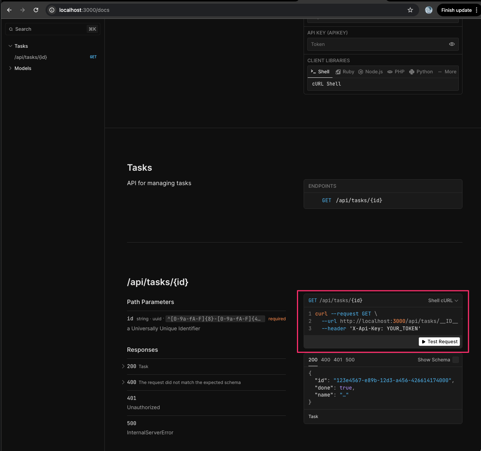The height and width of the screenshot is (451, 481).
Task: Open the GET /api/tasks/{id} endpoint link
Action: click(x=352, y=200)
